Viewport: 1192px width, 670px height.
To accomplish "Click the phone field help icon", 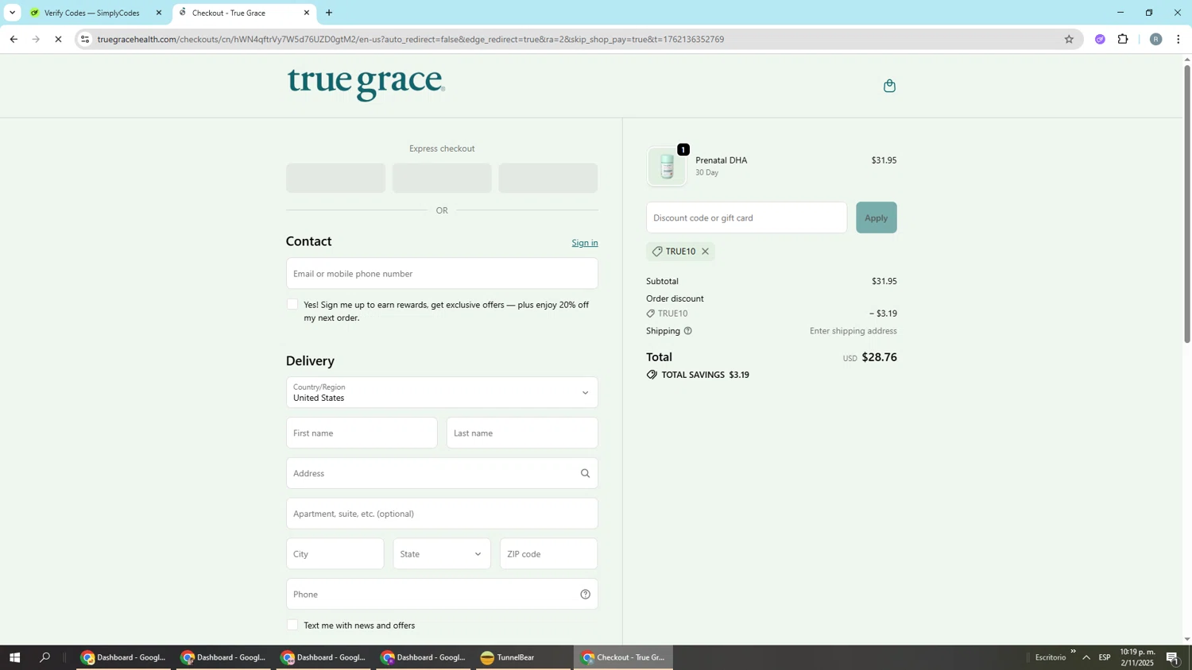I will coord(585,595).
